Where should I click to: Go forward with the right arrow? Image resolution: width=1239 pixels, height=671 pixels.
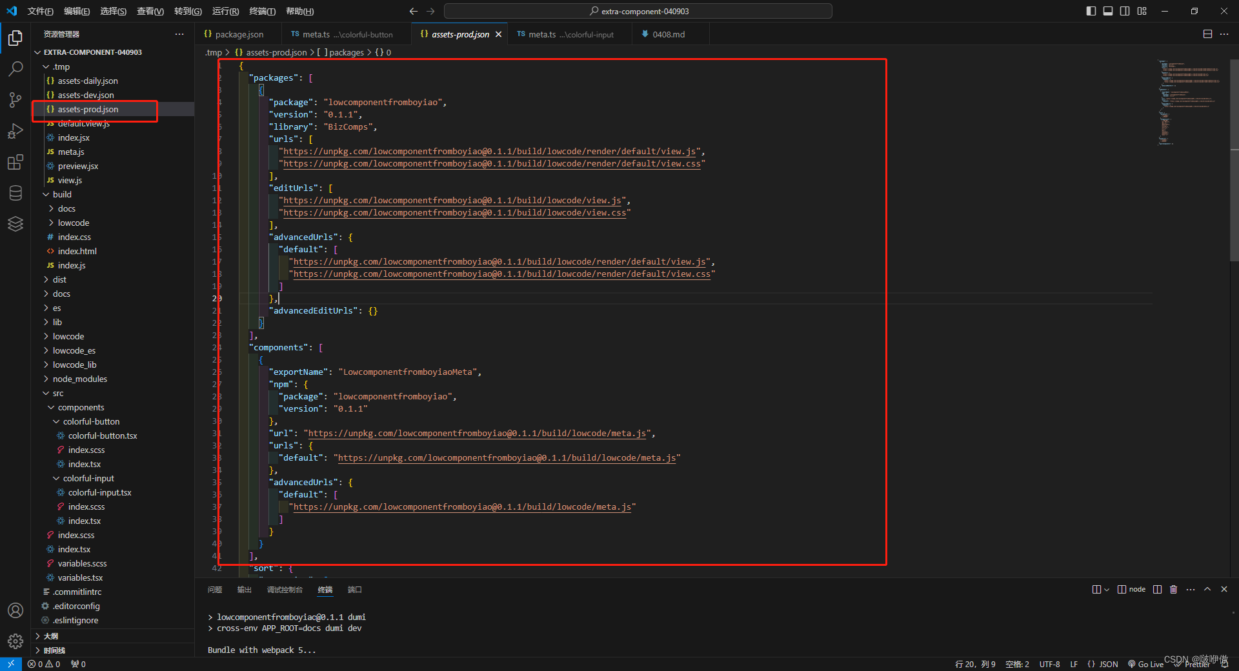tap(430, 11)
